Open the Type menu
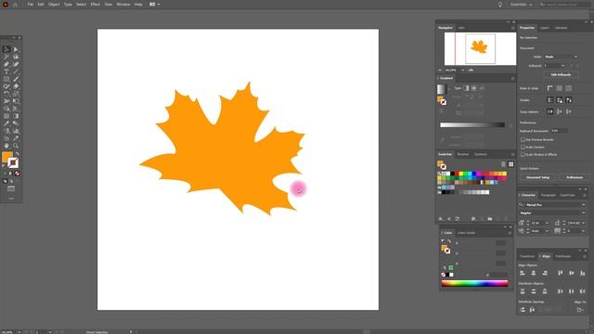The image size is (594, 334). click(x=68, y=4)
